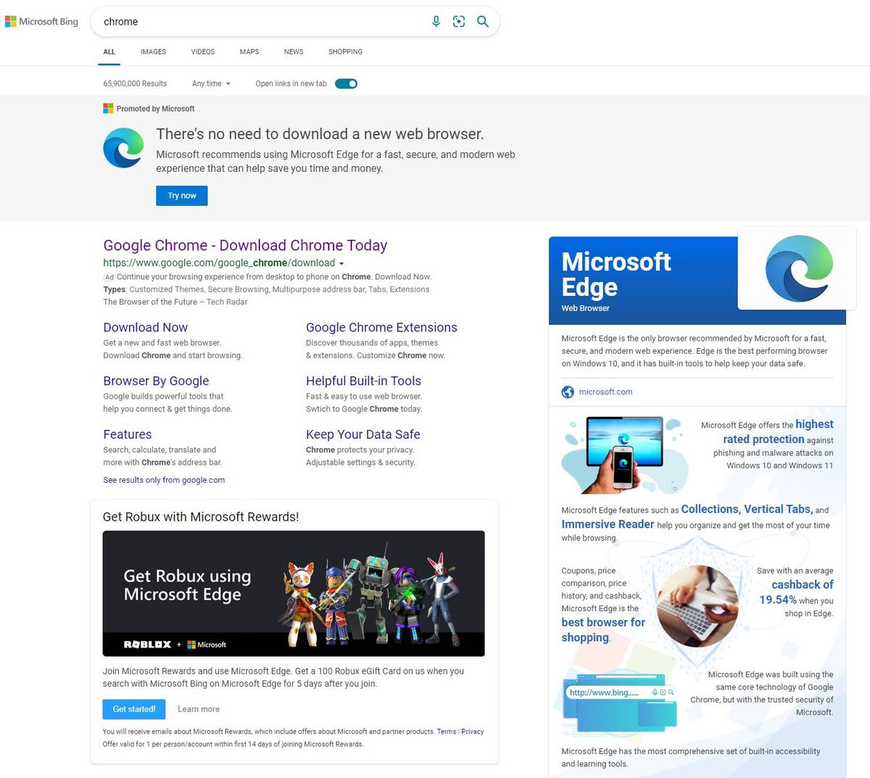Screen dimensions: 870x778
Task: Open the Learn more link
Action: coord(199,709)
